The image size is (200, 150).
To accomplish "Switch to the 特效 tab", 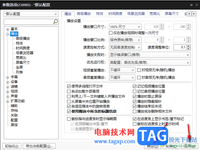I will (100, 14).
